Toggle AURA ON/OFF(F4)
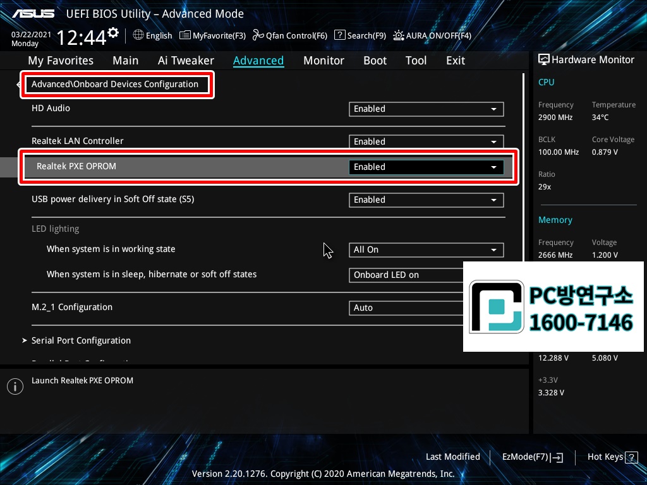Viewport: 647px width, 485px height. click(x=432, y=35)
